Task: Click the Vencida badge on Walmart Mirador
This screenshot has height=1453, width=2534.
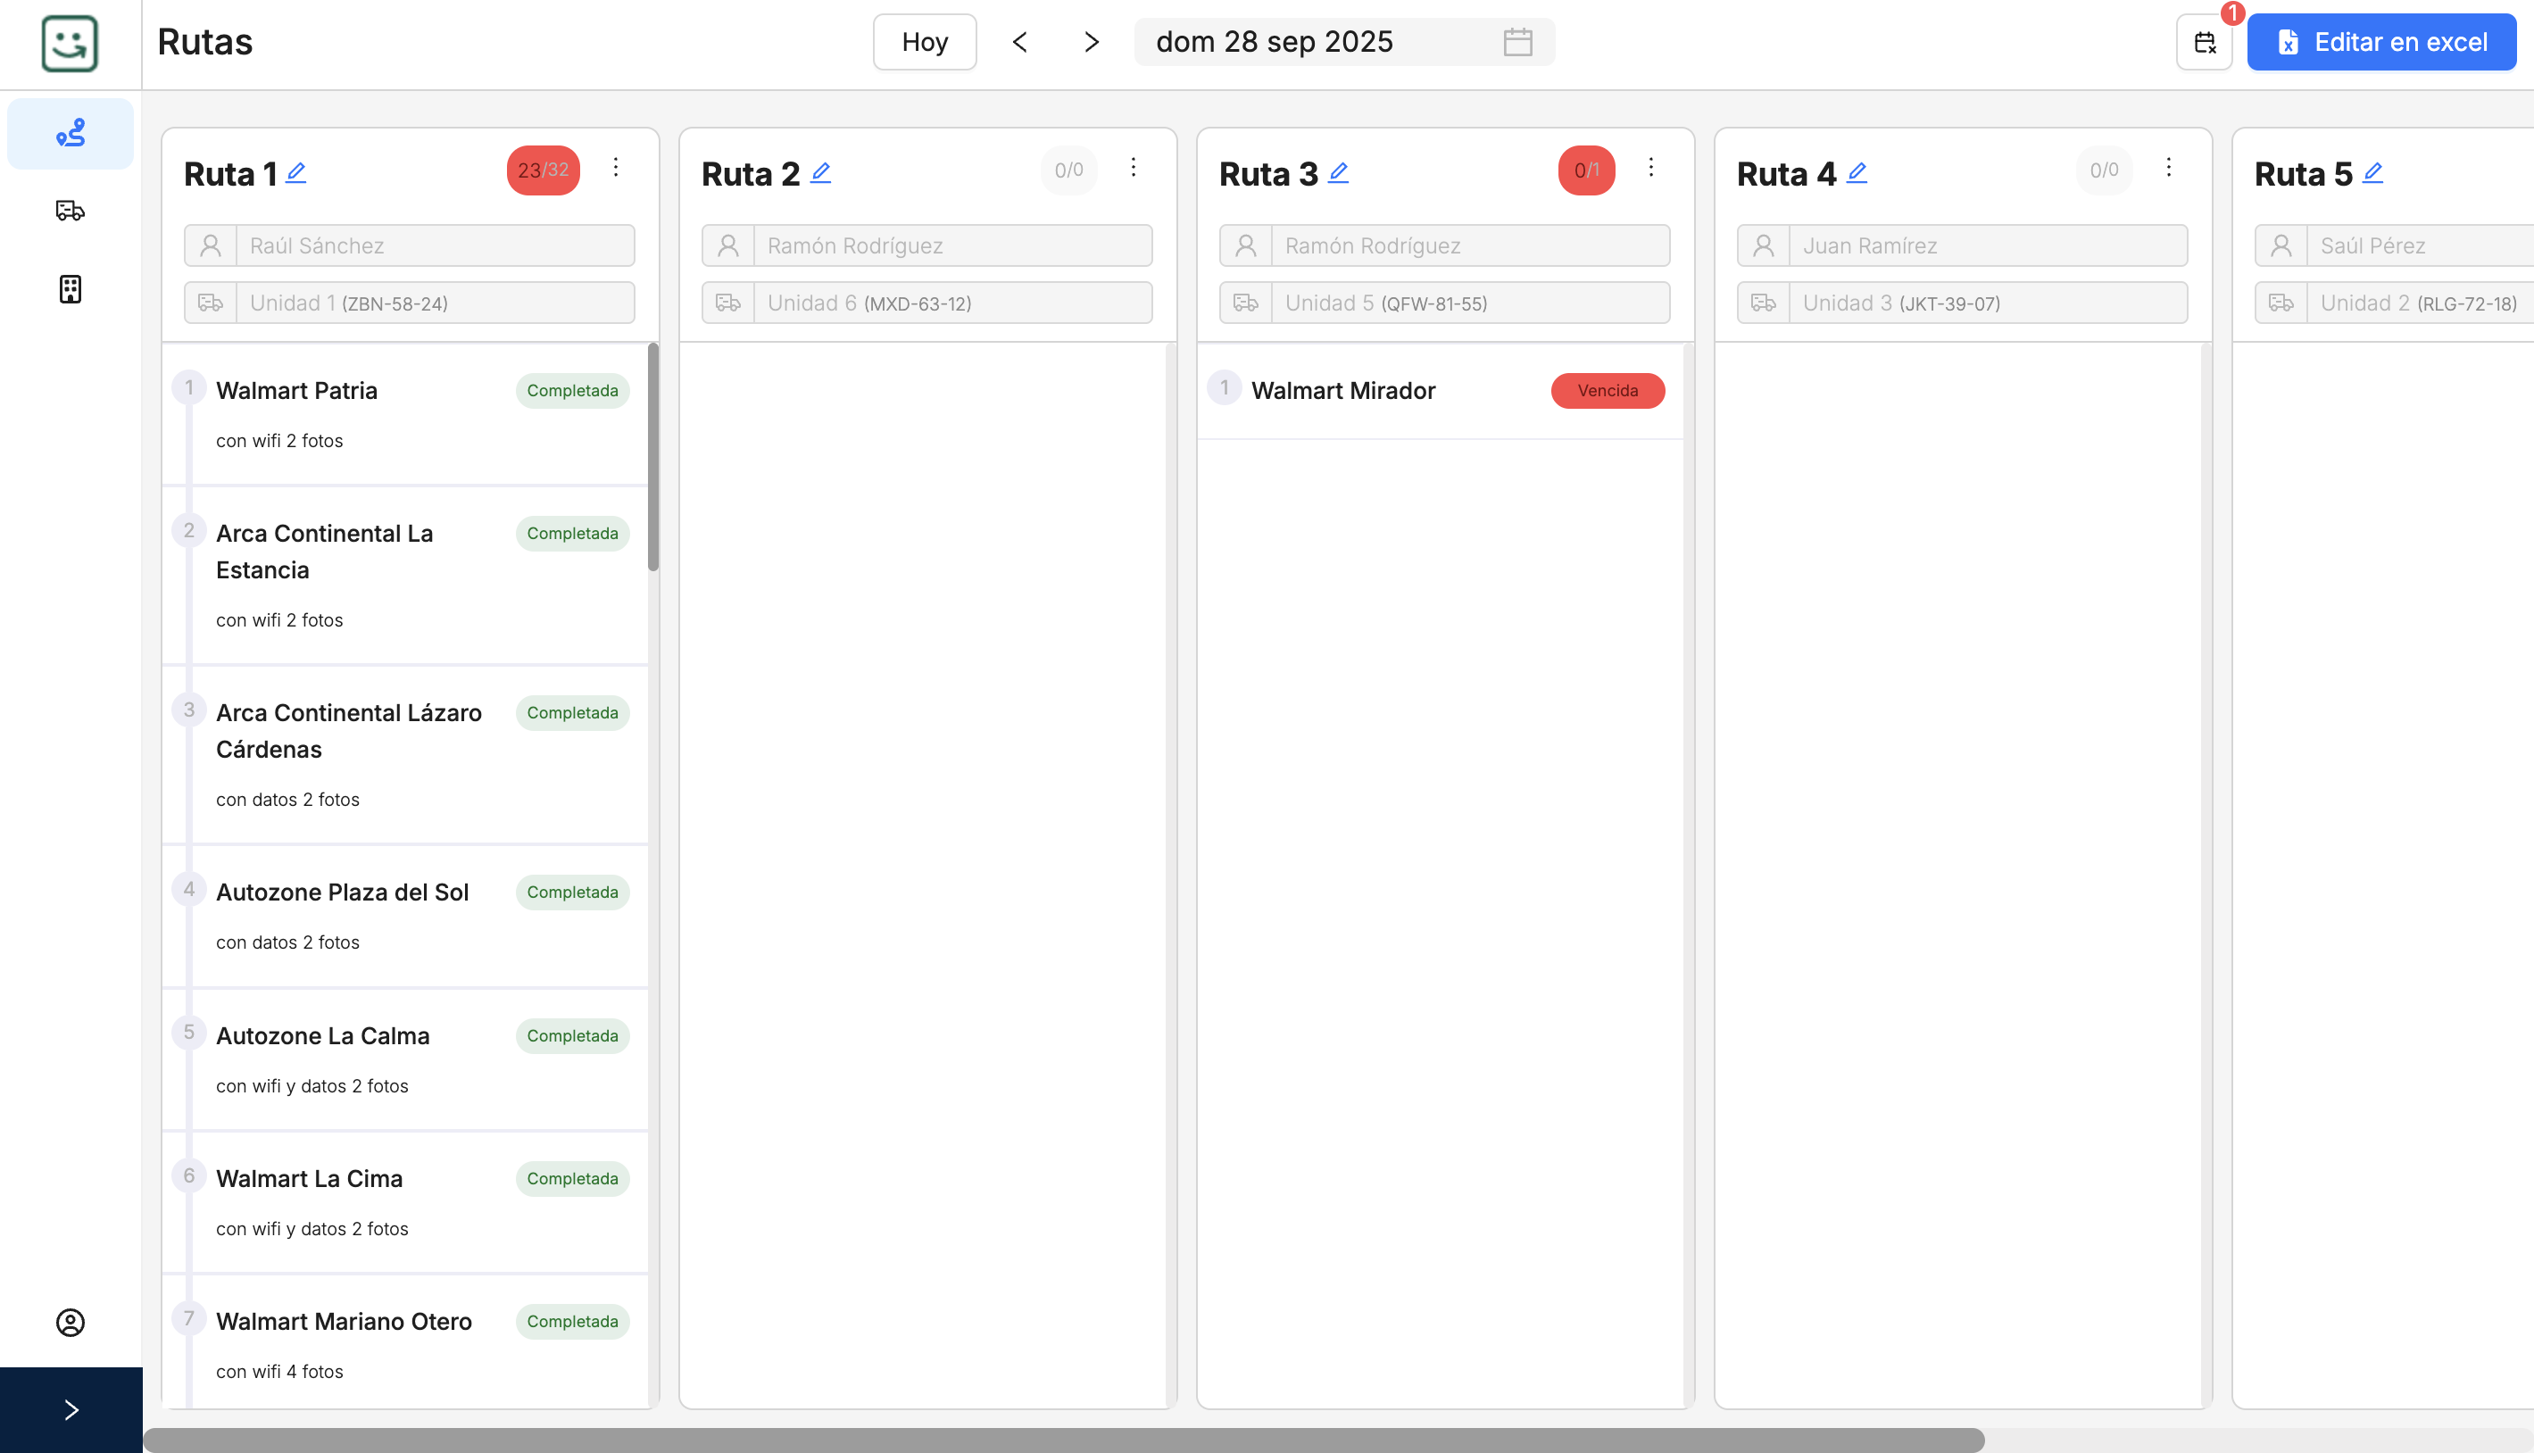Action: [x=1606, y=390]
